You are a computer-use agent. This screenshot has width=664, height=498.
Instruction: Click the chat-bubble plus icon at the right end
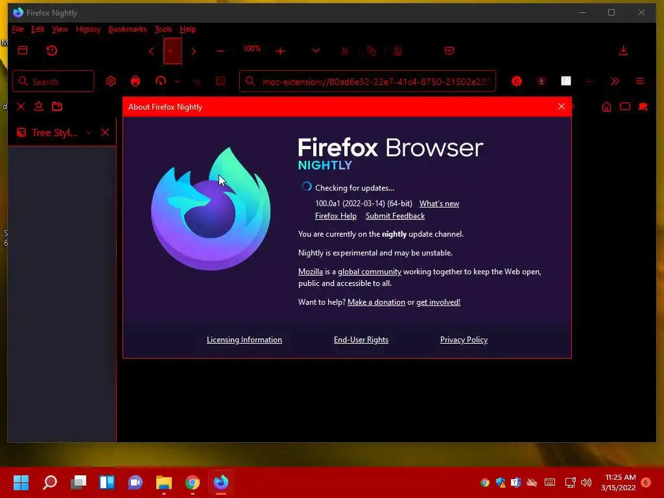pos(643,107)
